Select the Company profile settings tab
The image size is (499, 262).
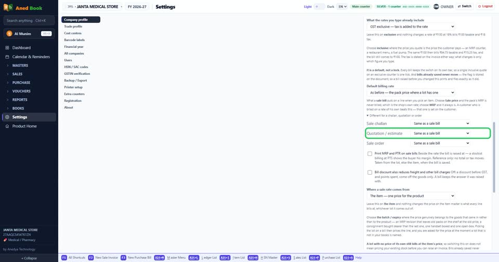coord(81,20)
